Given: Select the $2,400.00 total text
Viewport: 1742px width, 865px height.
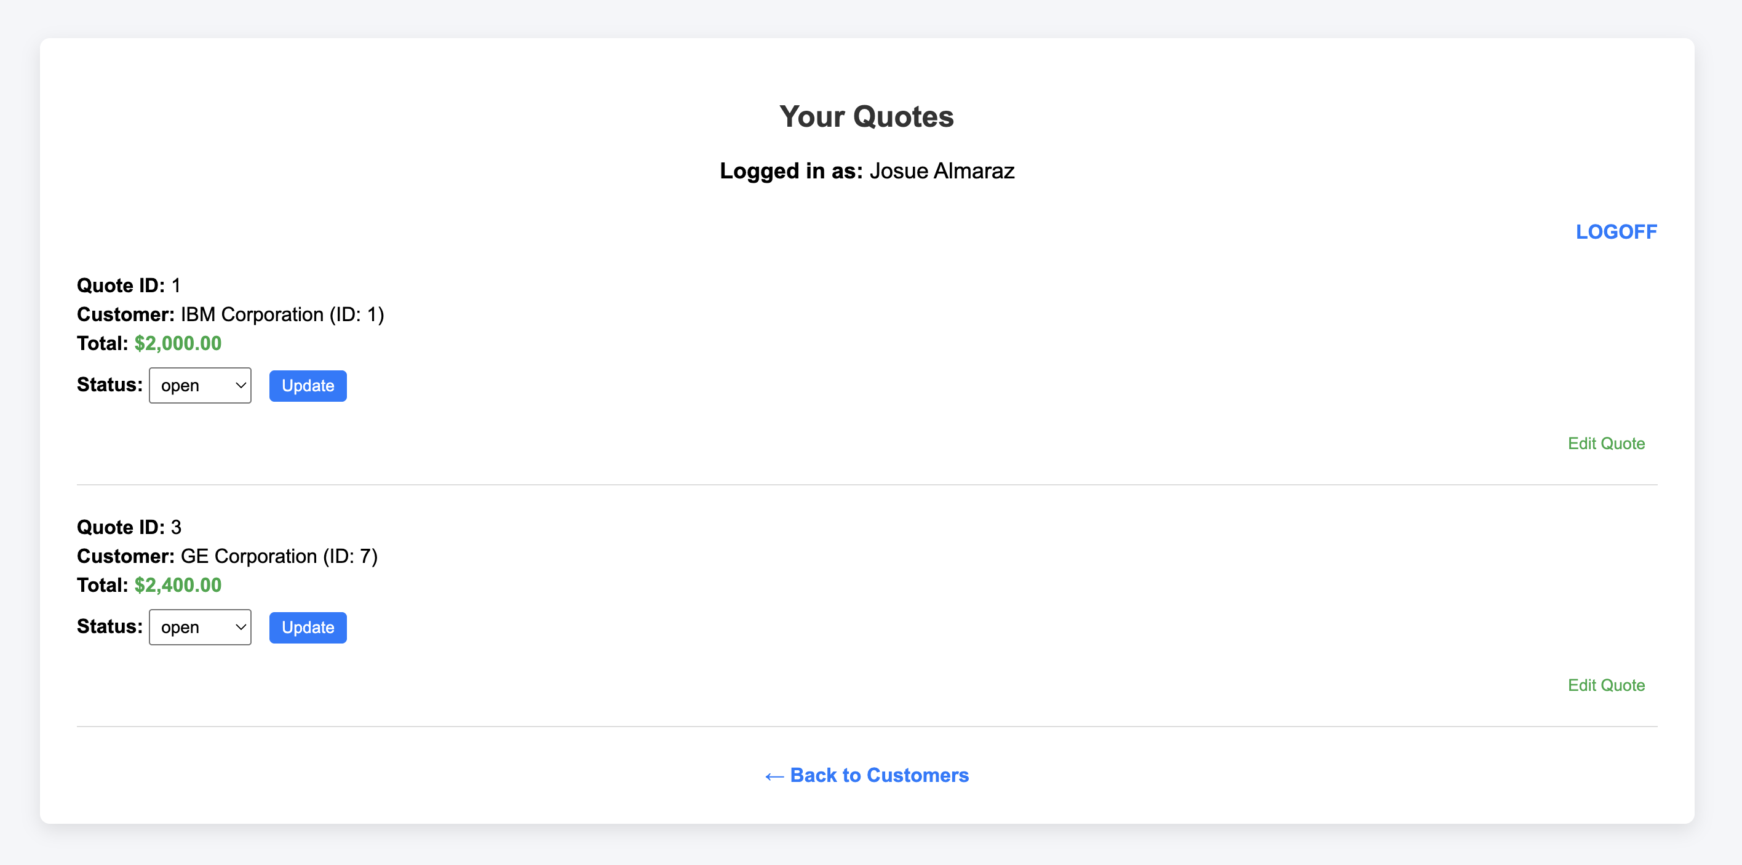Looking at the screenshot, I should pos(177,584).
